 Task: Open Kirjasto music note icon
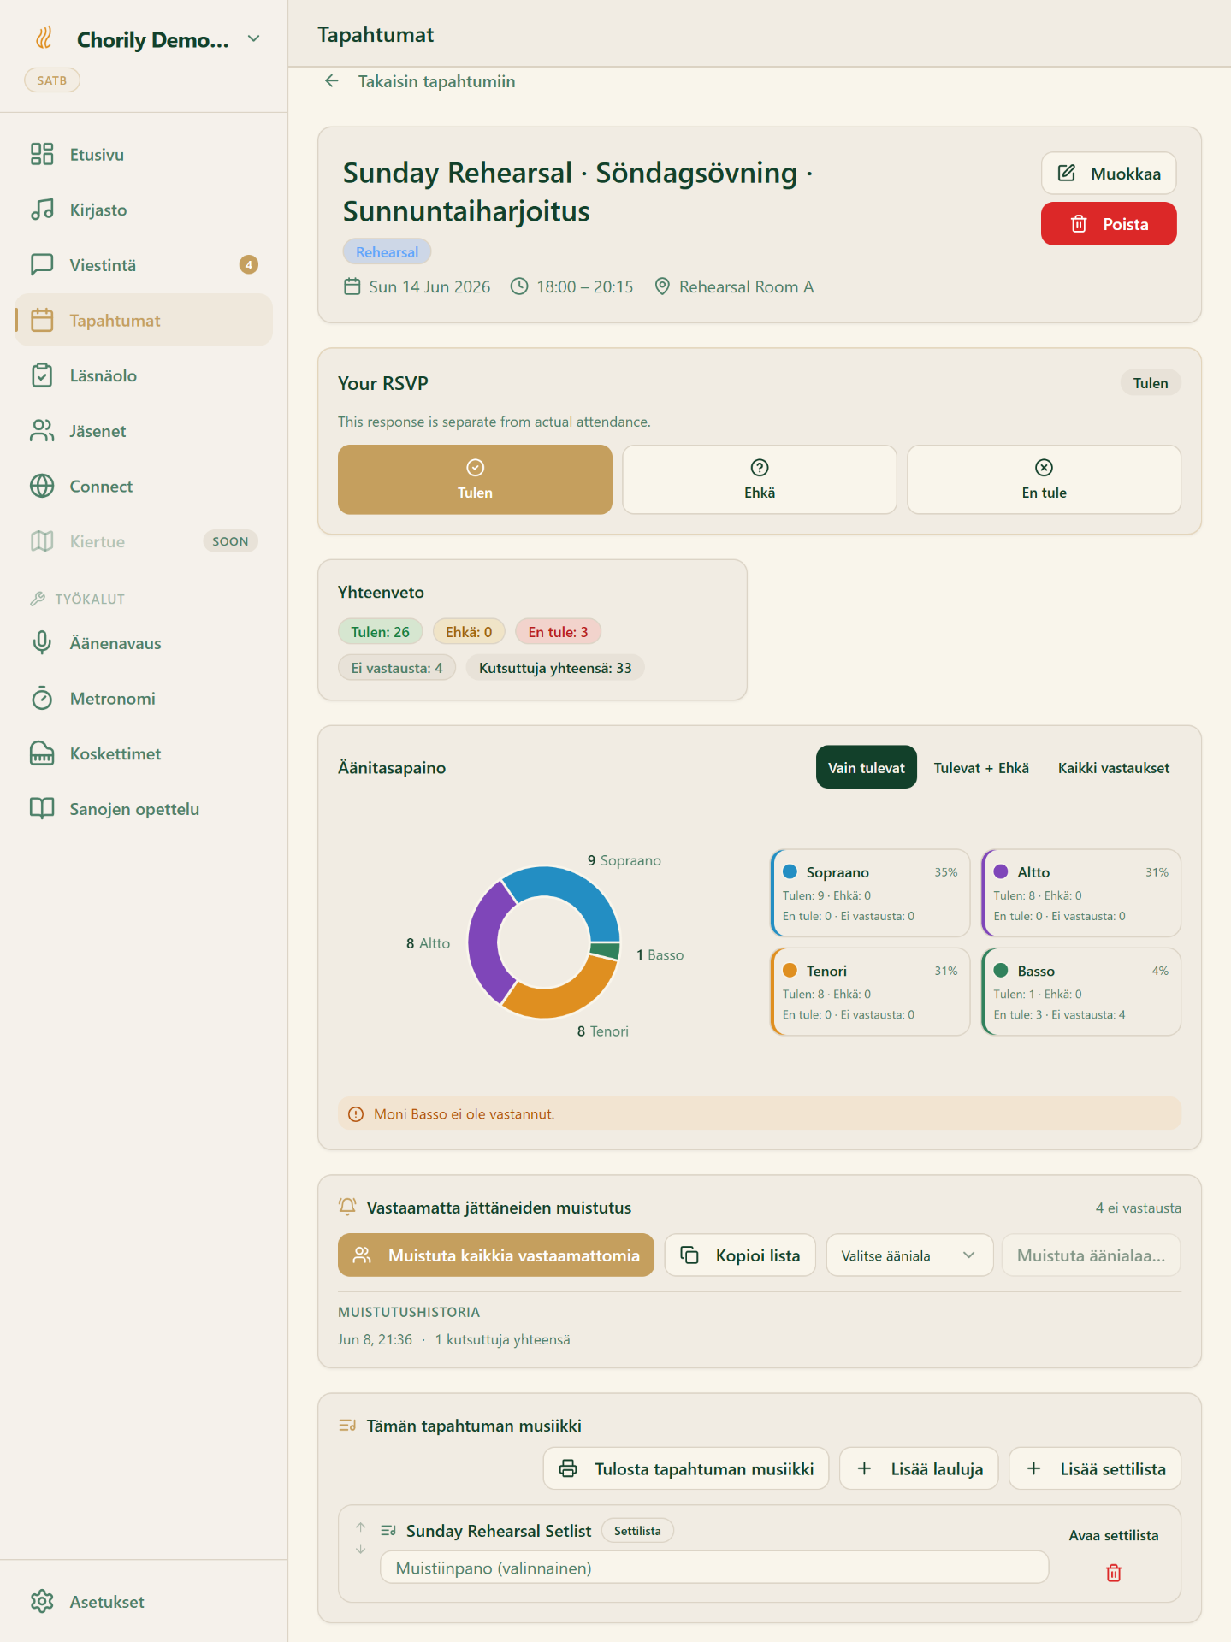42,210
